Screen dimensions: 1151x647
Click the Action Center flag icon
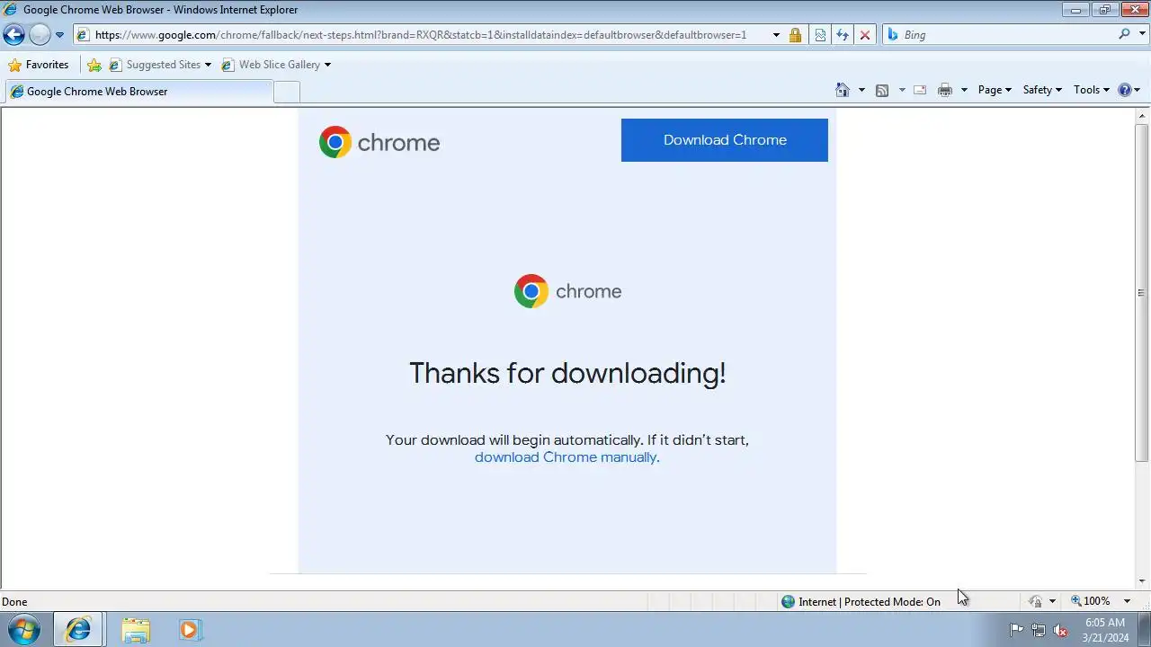pyautogui.click(x=1016, y=630)
